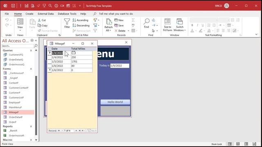Sort records Descending
Image resolution: width=262 pixels, height=147 pixels.
click(81, 25)
